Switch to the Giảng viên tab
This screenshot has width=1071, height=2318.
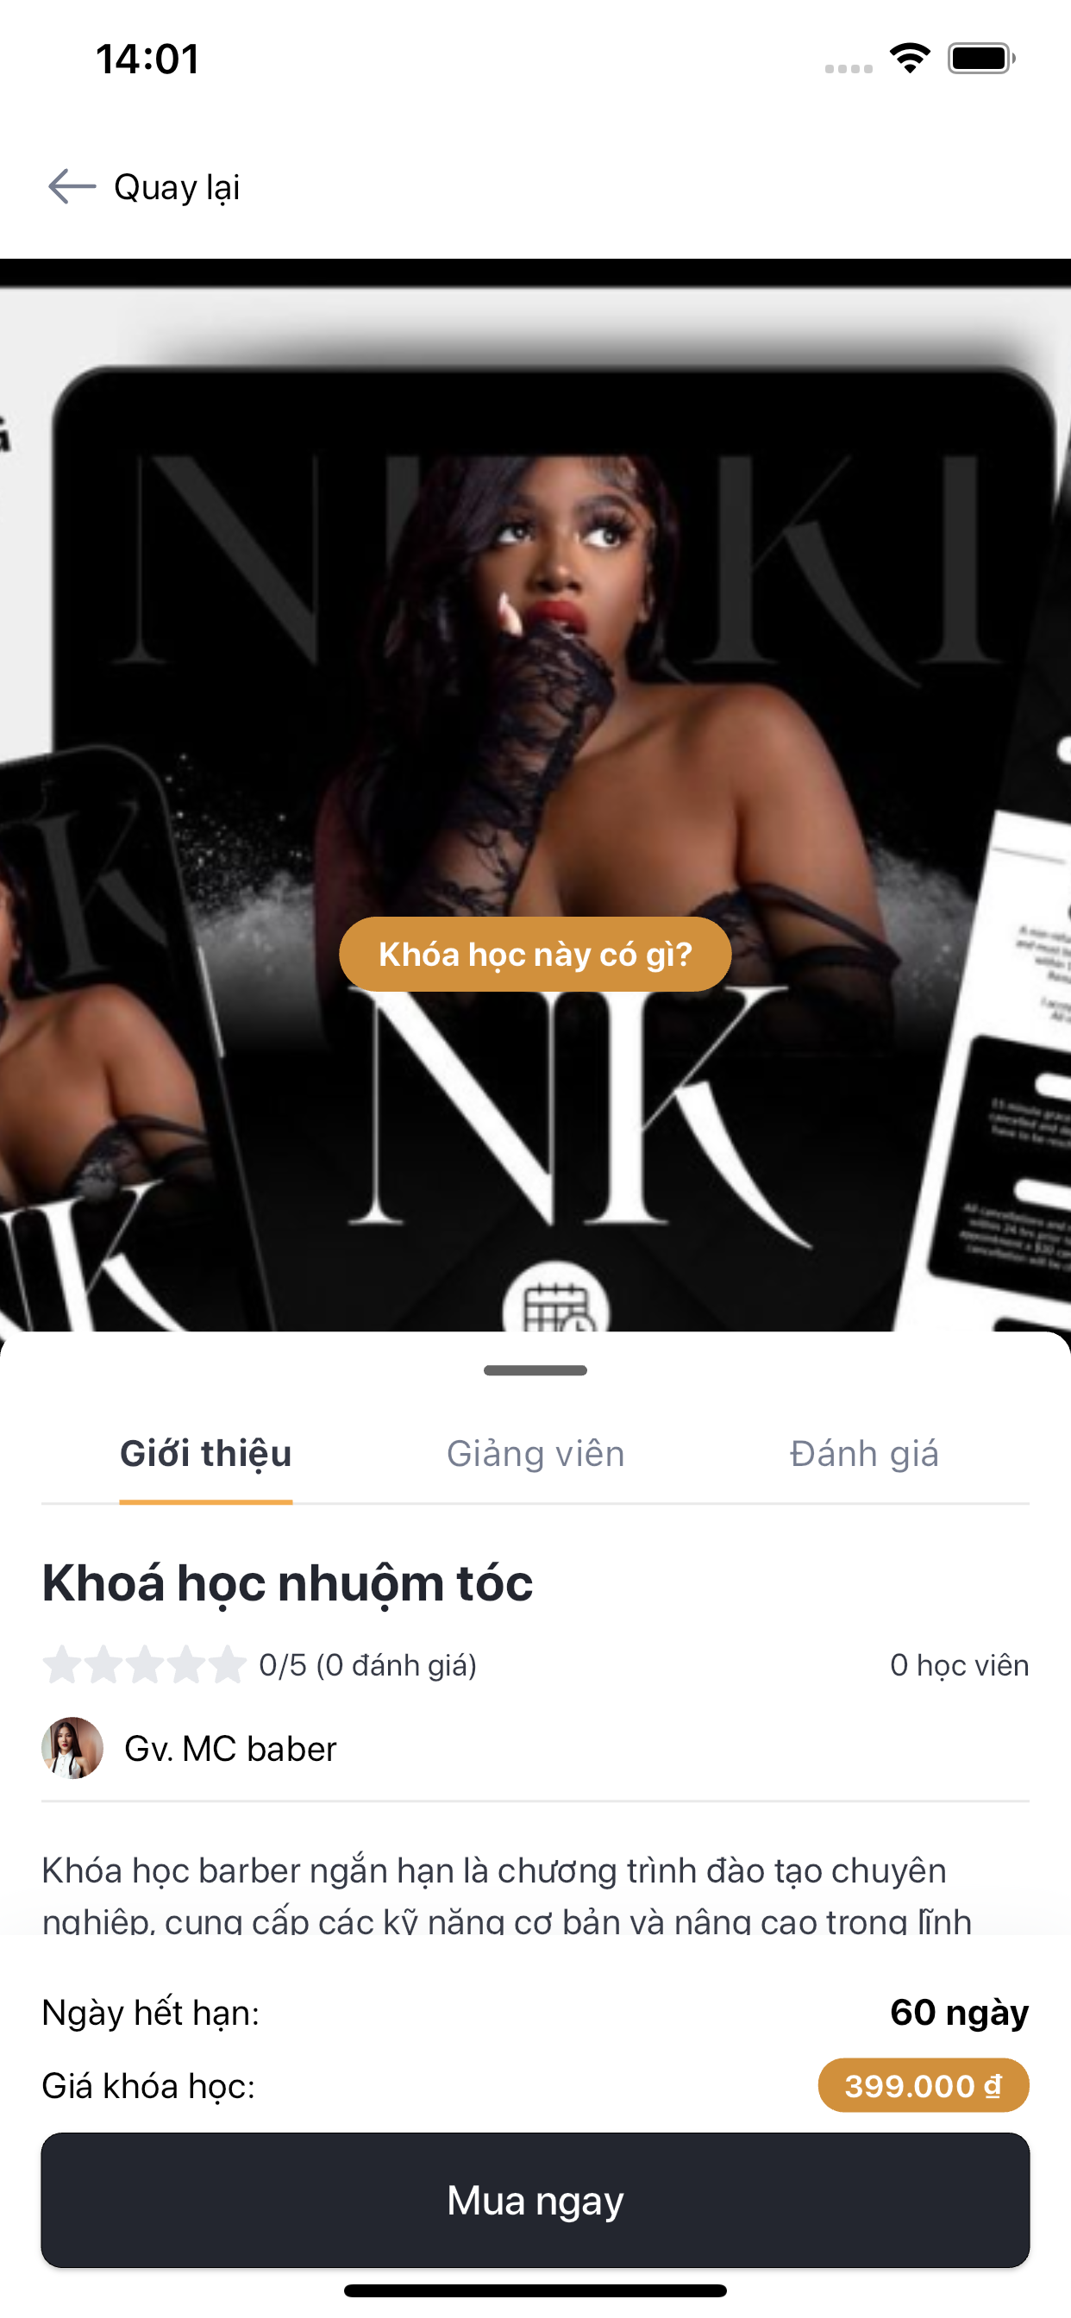tap(535, 1454)
